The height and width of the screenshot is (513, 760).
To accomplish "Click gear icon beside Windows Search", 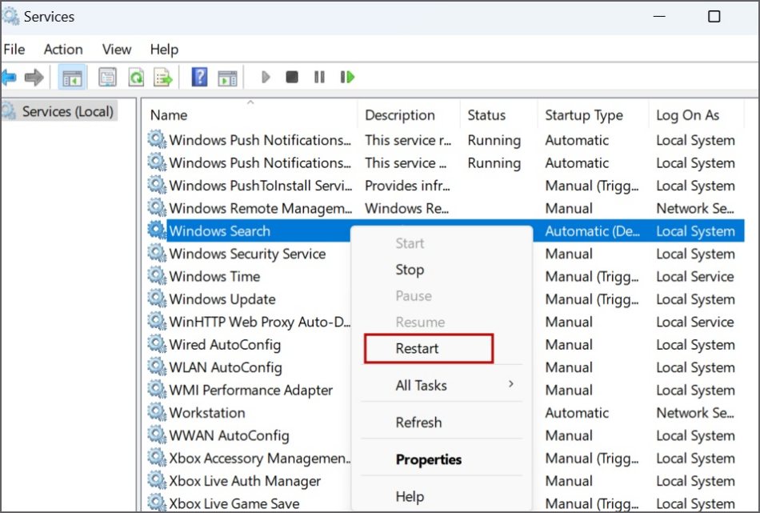I will 157,230.
